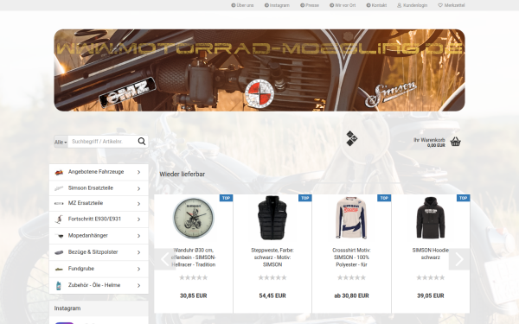Expand Simson Ersatzteile chevron

point(138,188)
